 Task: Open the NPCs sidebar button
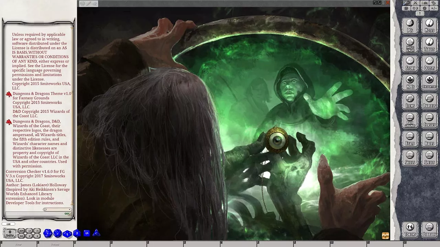[410, 83]
